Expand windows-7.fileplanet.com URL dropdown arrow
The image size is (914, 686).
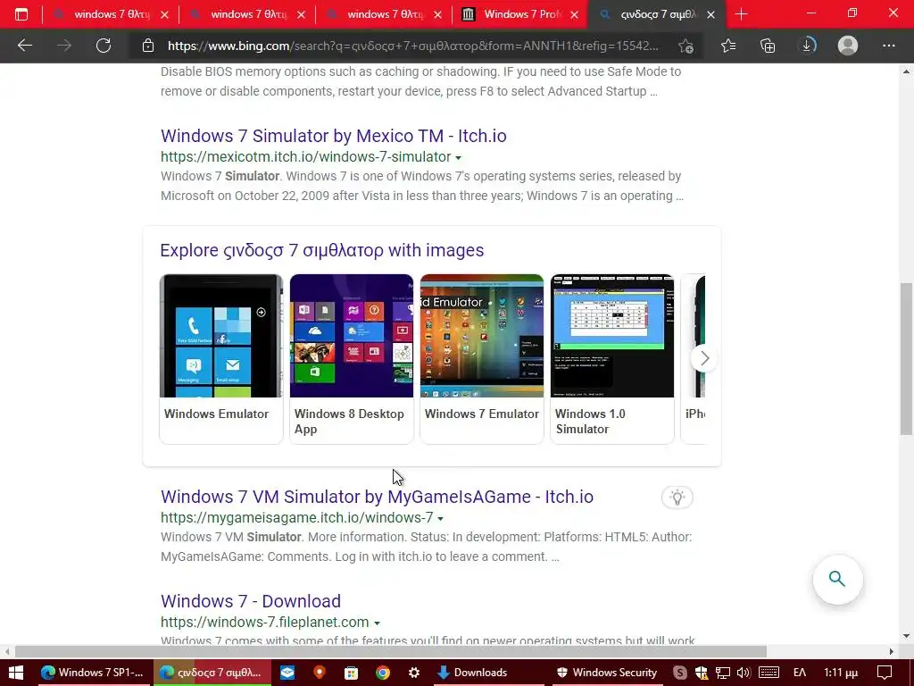point(377,623)
